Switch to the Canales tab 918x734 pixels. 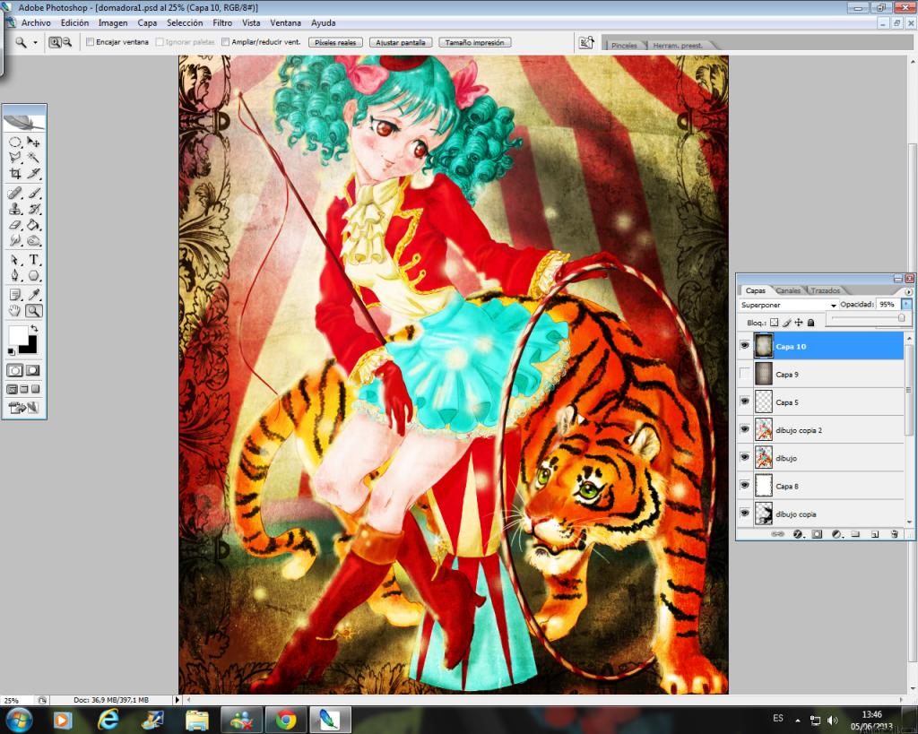tap(788, 290)
